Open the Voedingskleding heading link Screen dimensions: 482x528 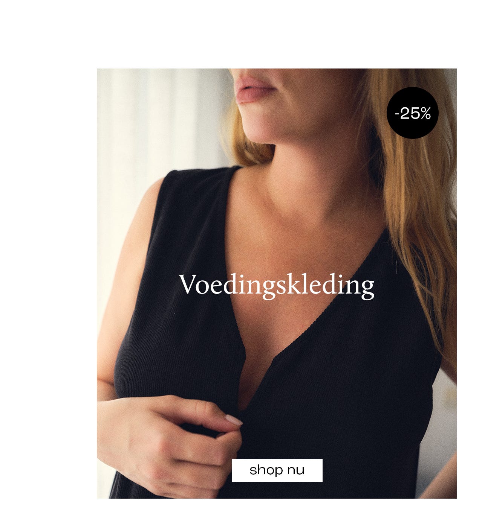click(277, 285)
